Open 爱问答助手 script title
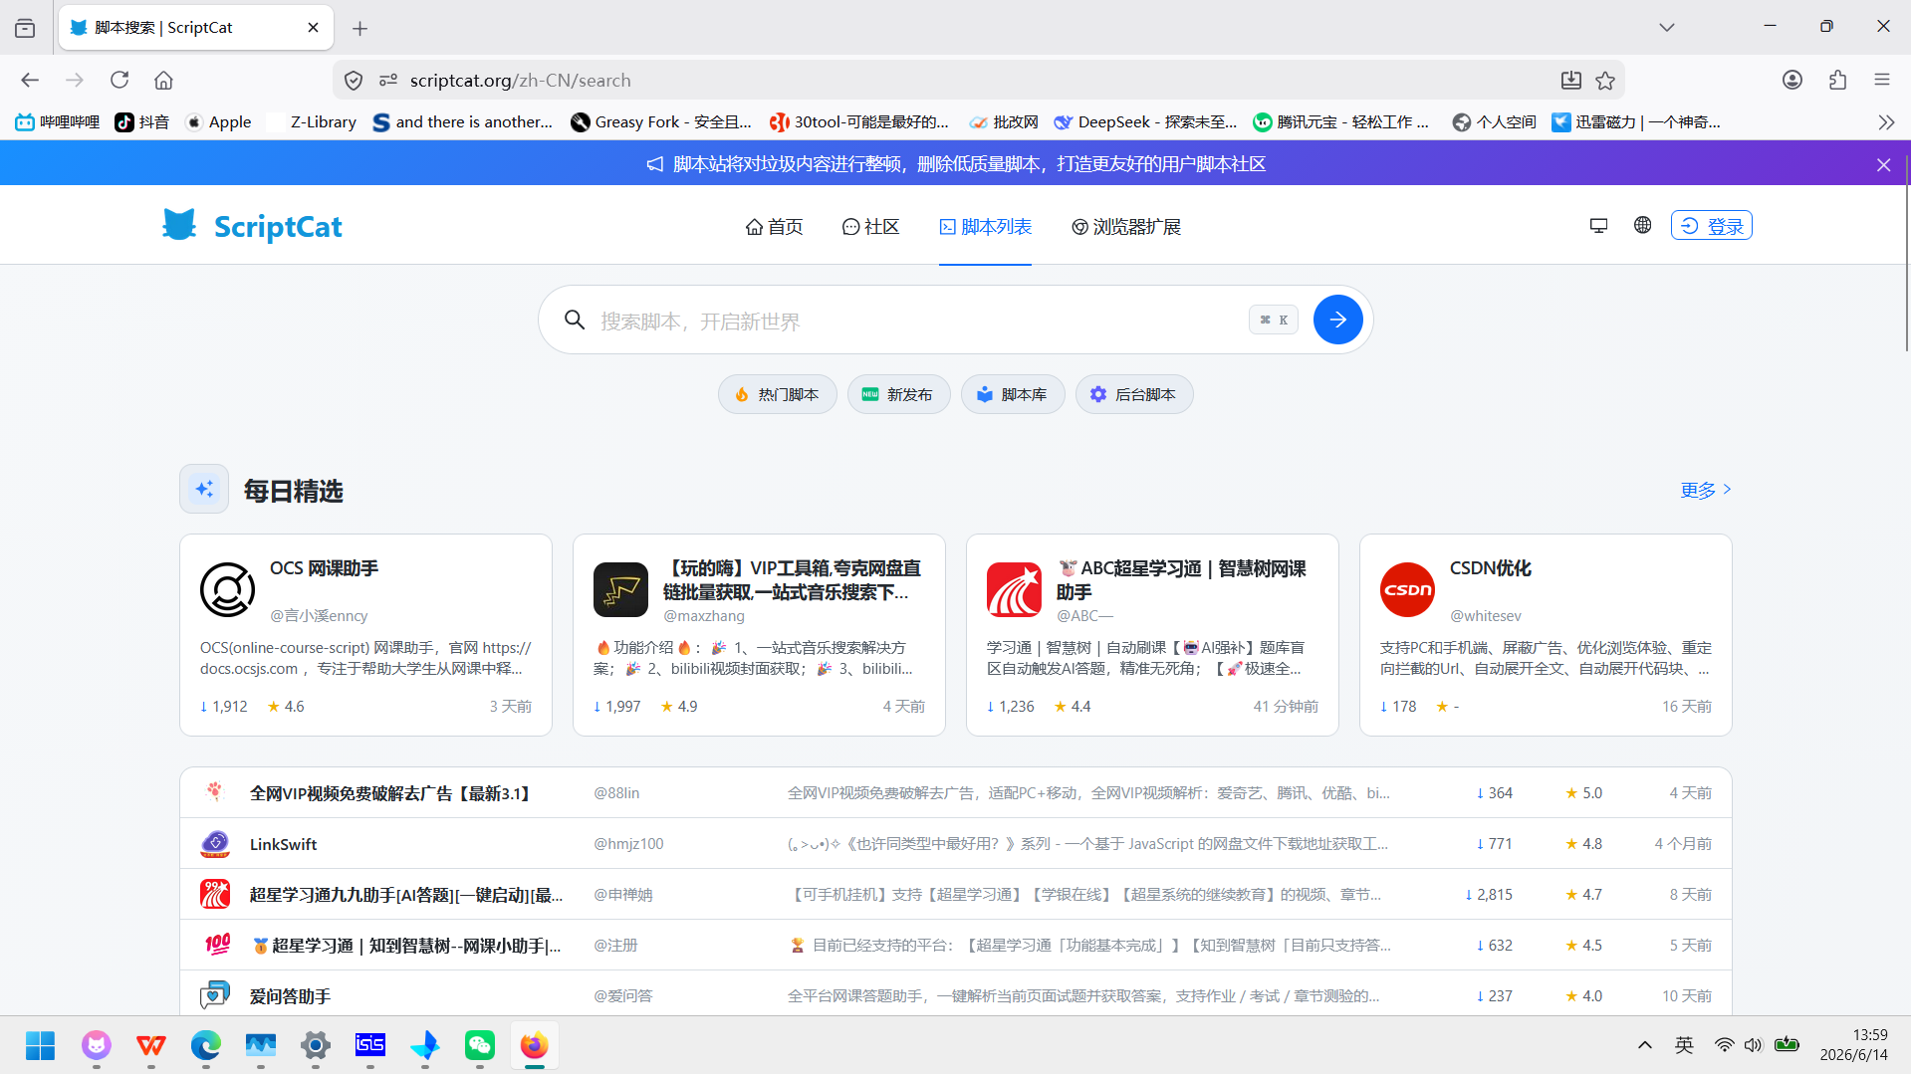 pyautogui.click(x=290, y=995)
